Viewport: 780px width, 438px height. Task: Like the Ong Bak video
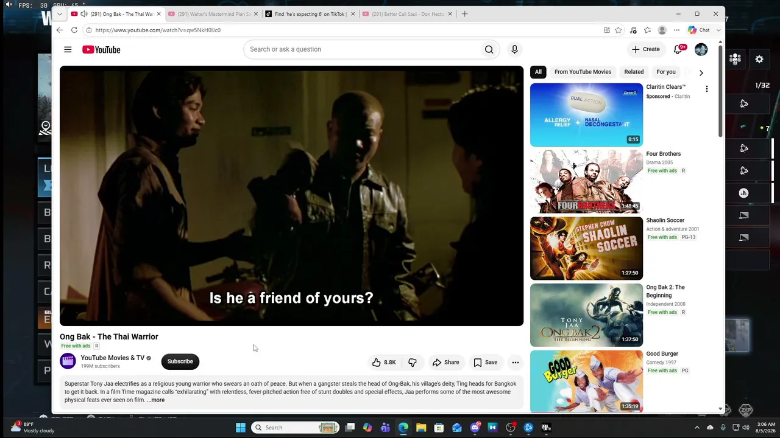click(x=384, y=362)
